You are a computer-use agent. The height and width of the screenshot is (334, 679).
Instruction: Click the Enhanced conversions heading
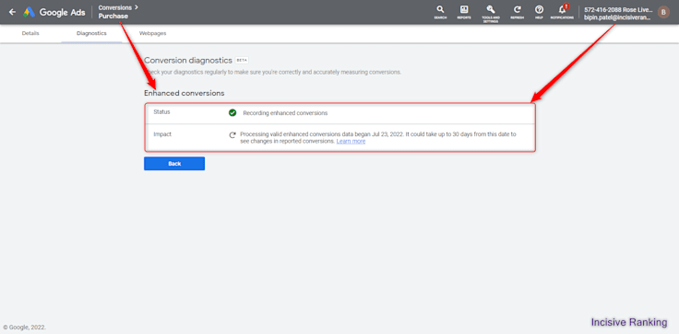click(x=184, y=93)
